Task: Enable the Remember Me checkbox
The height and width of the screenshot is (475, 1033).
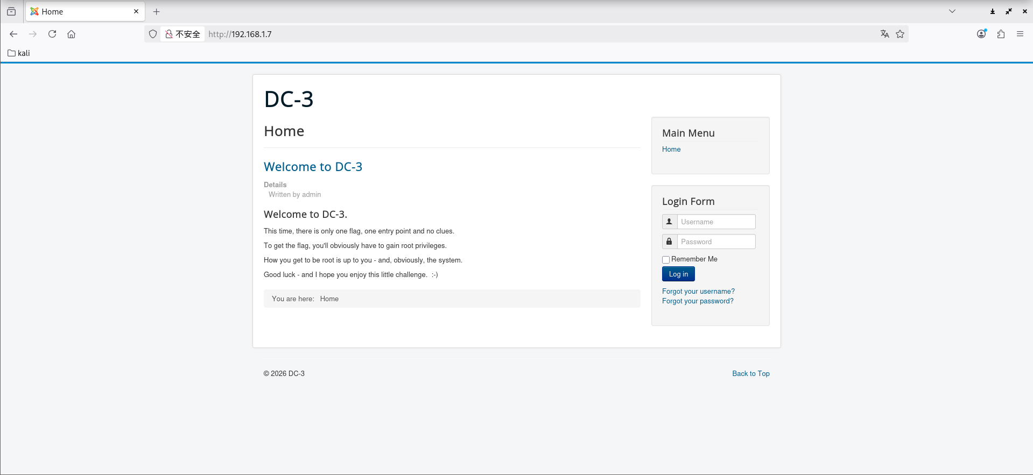Action: 666,260
